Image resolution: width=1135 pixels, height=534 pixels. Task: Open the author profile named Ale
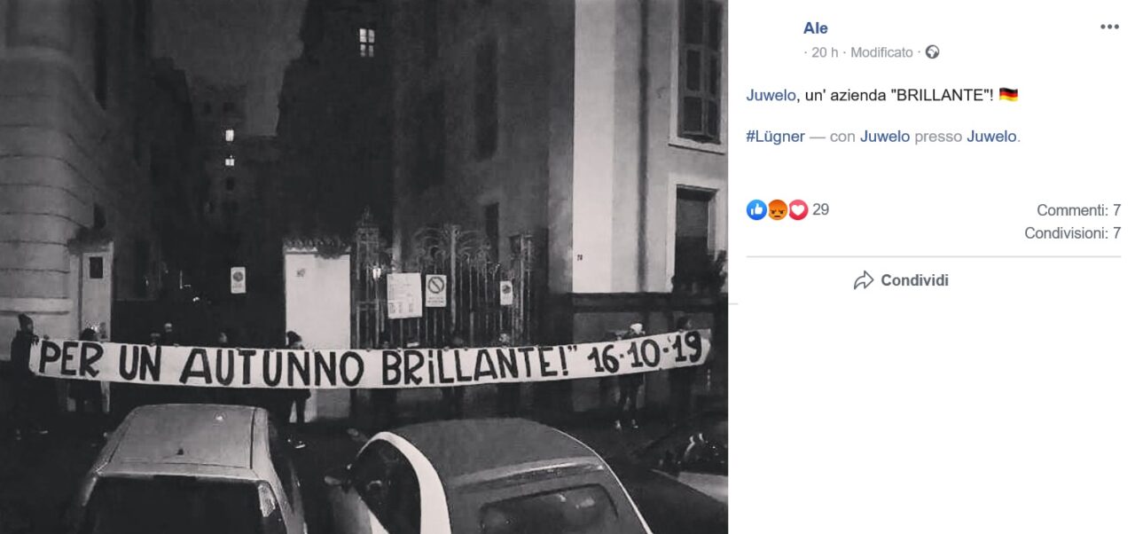click(x=816, y=28)
